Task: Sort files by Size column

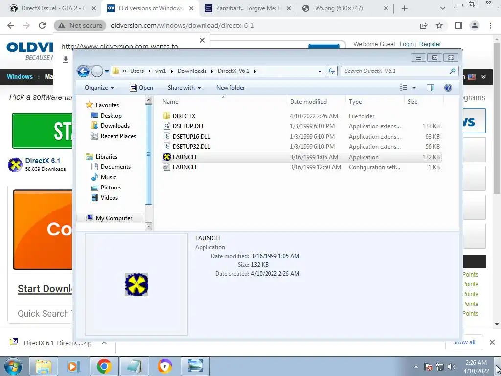Action: (x=423, y=102)
